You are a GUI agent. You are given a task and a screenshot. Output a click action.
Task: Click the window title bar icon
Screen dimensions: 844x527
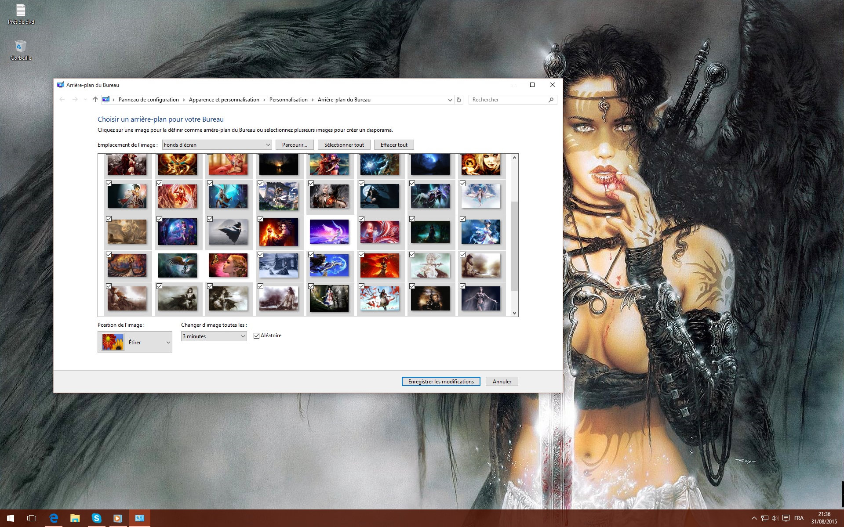point(61,85)
